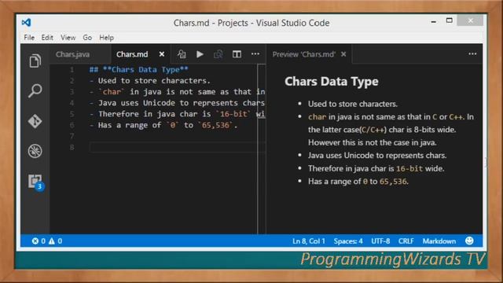Change the language mode via Markdown
This screenshot has height=283, width=503.
[x=439, y=241]
